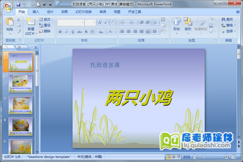Center text in paragraph group

(x=129, y=32)
